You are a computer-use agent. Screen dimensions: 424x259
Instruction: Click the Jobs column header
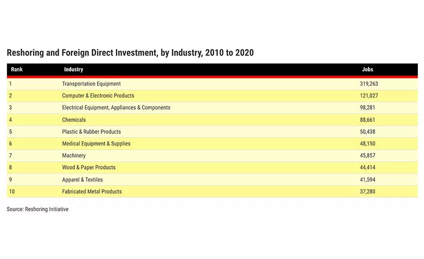[367, 70]
